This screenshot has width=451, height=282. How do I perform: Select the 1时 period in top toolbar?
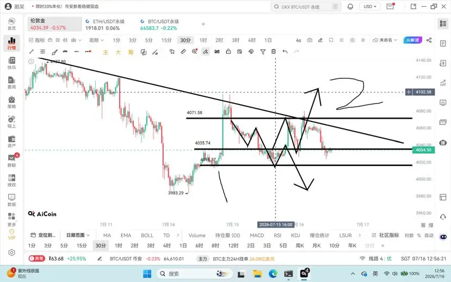click(x=203, y=40)
